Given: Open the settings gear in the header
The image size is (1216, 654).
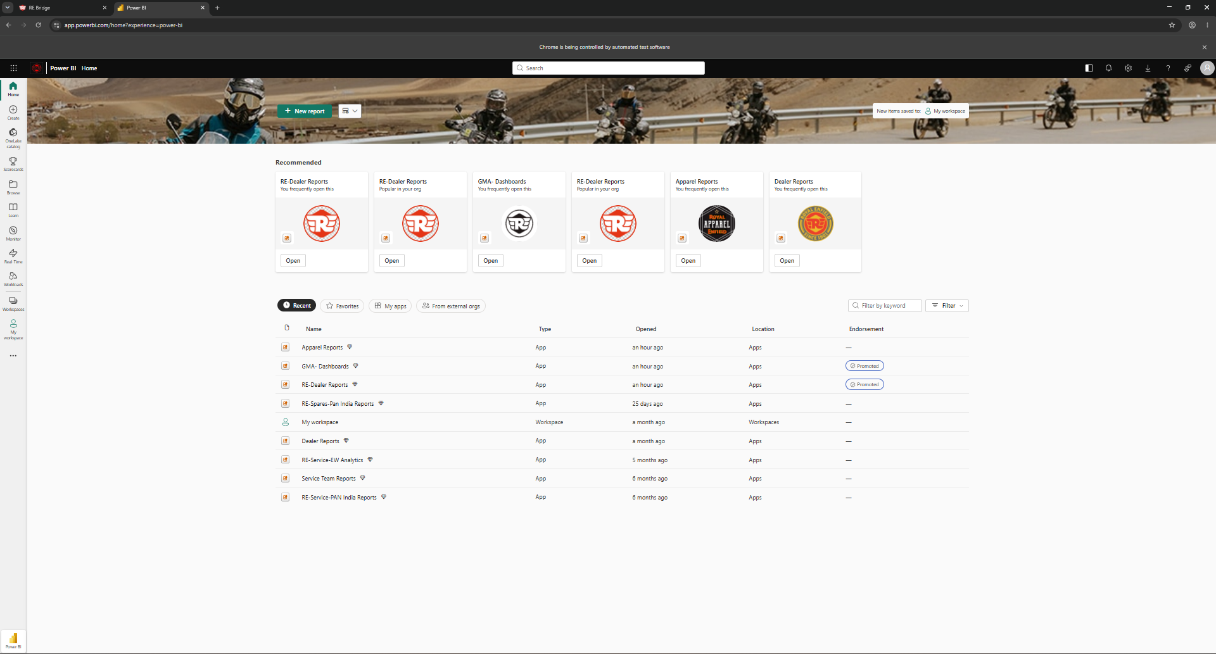Looking at the screenshot, I should click(1128, 68).
